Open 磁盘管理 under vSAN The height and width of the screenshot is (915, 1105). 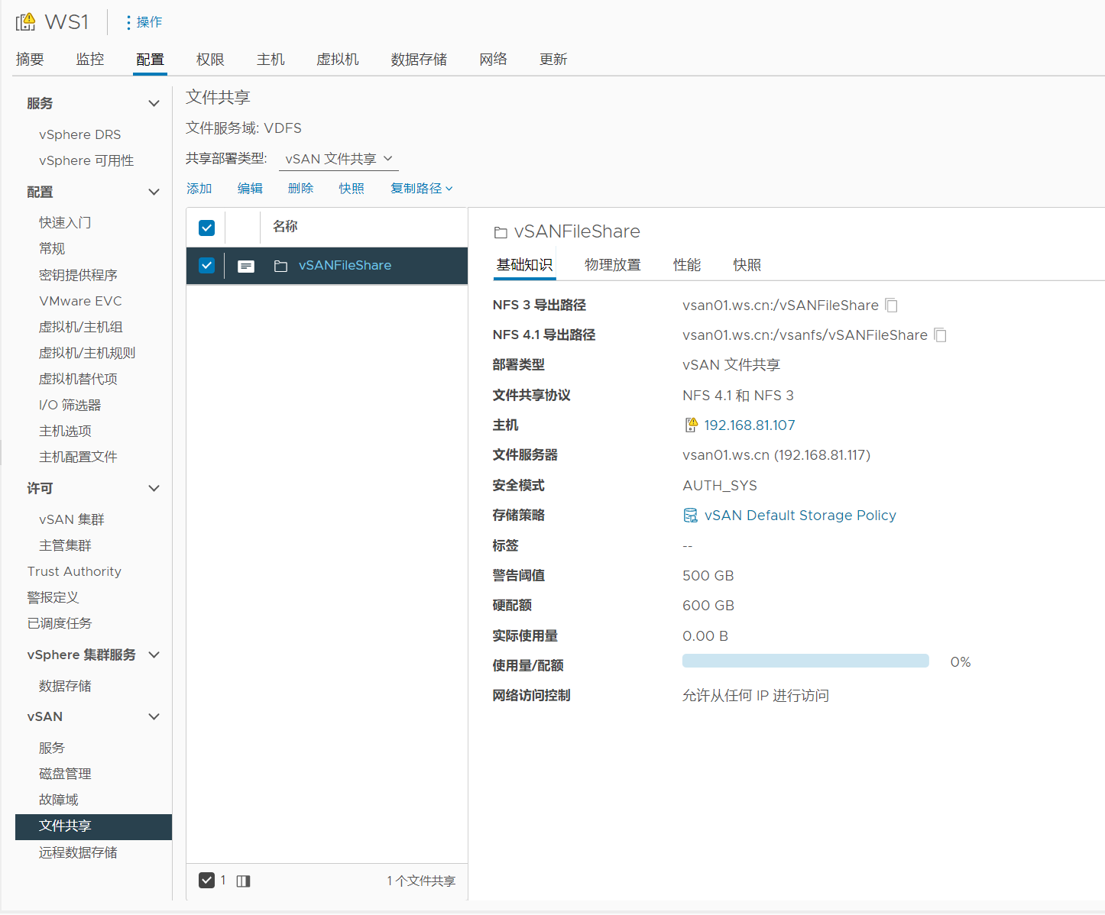point(65,774)
